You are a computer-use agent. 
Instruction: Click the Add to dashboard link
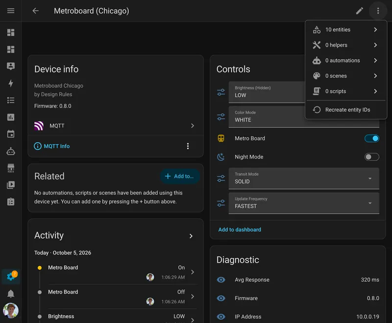[x=240, y=229]
